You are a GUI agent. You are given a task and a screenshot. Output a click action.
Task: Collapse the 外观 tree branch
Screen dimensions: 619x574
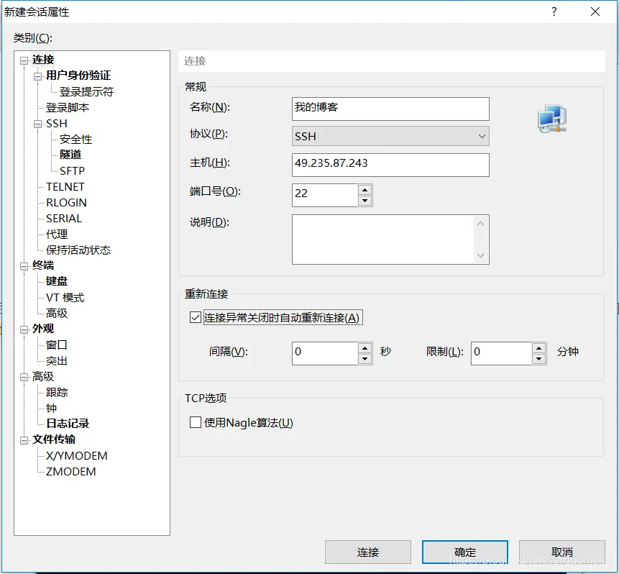tap(24, 328)
